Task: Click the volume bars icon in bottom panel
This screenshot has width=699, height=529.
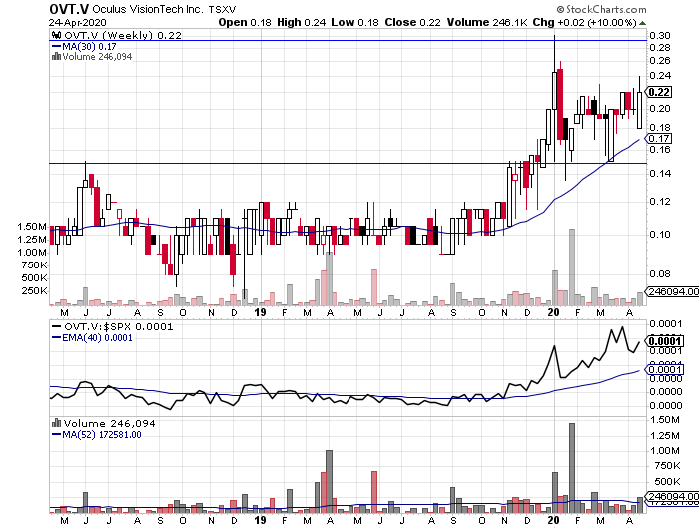Action: pos(57,423)
